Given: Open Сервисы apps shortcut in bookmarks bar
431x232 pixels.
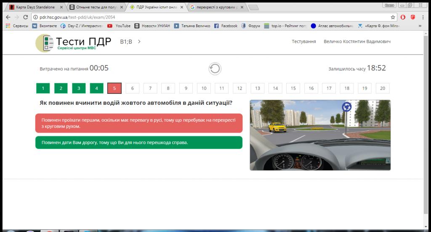Looking at the screenshot, I should pyautogui.click(x=17, y=26).
